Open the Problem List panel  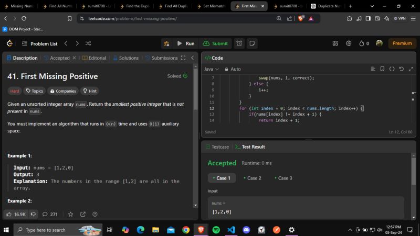pyautogui.click(x=40, y=43)
